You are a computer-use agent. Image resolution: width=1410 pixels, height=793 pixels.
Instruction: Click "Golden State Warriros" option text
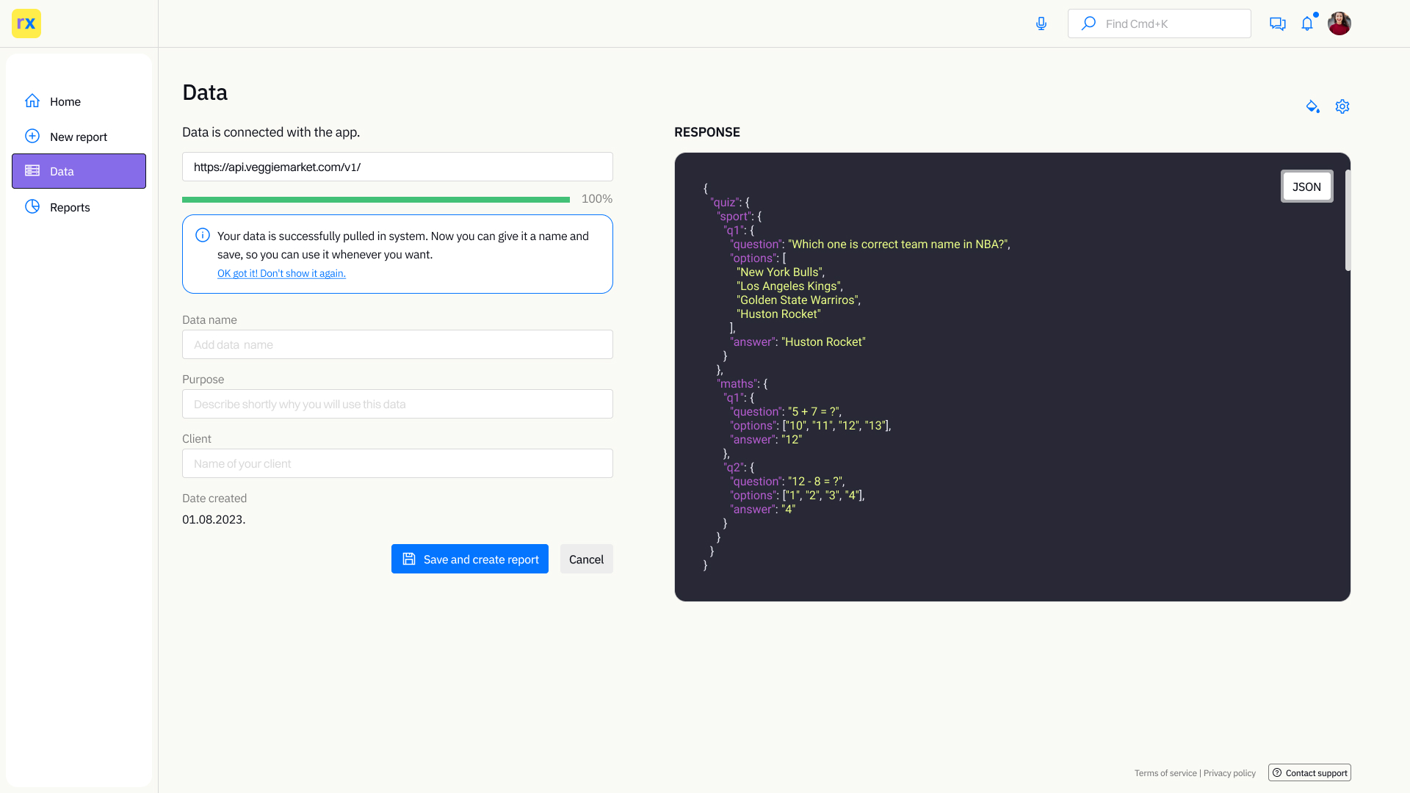[798, 300]
